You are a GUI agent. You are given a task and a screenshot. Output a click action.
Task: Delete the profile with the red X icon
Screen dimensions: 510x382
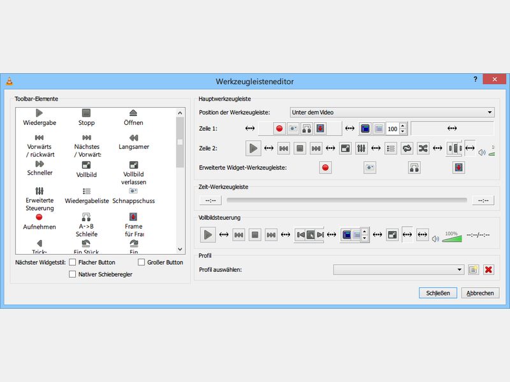[488, 269]
